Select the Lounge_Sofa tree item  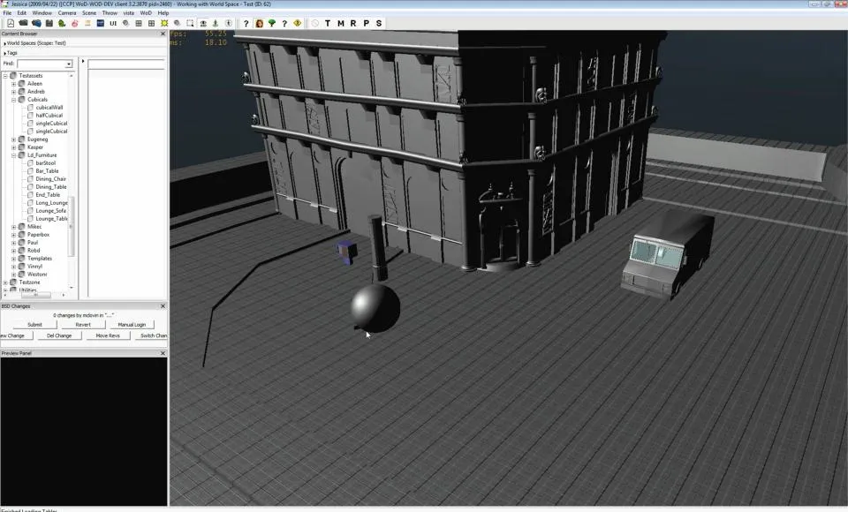(x=51, y=211)
